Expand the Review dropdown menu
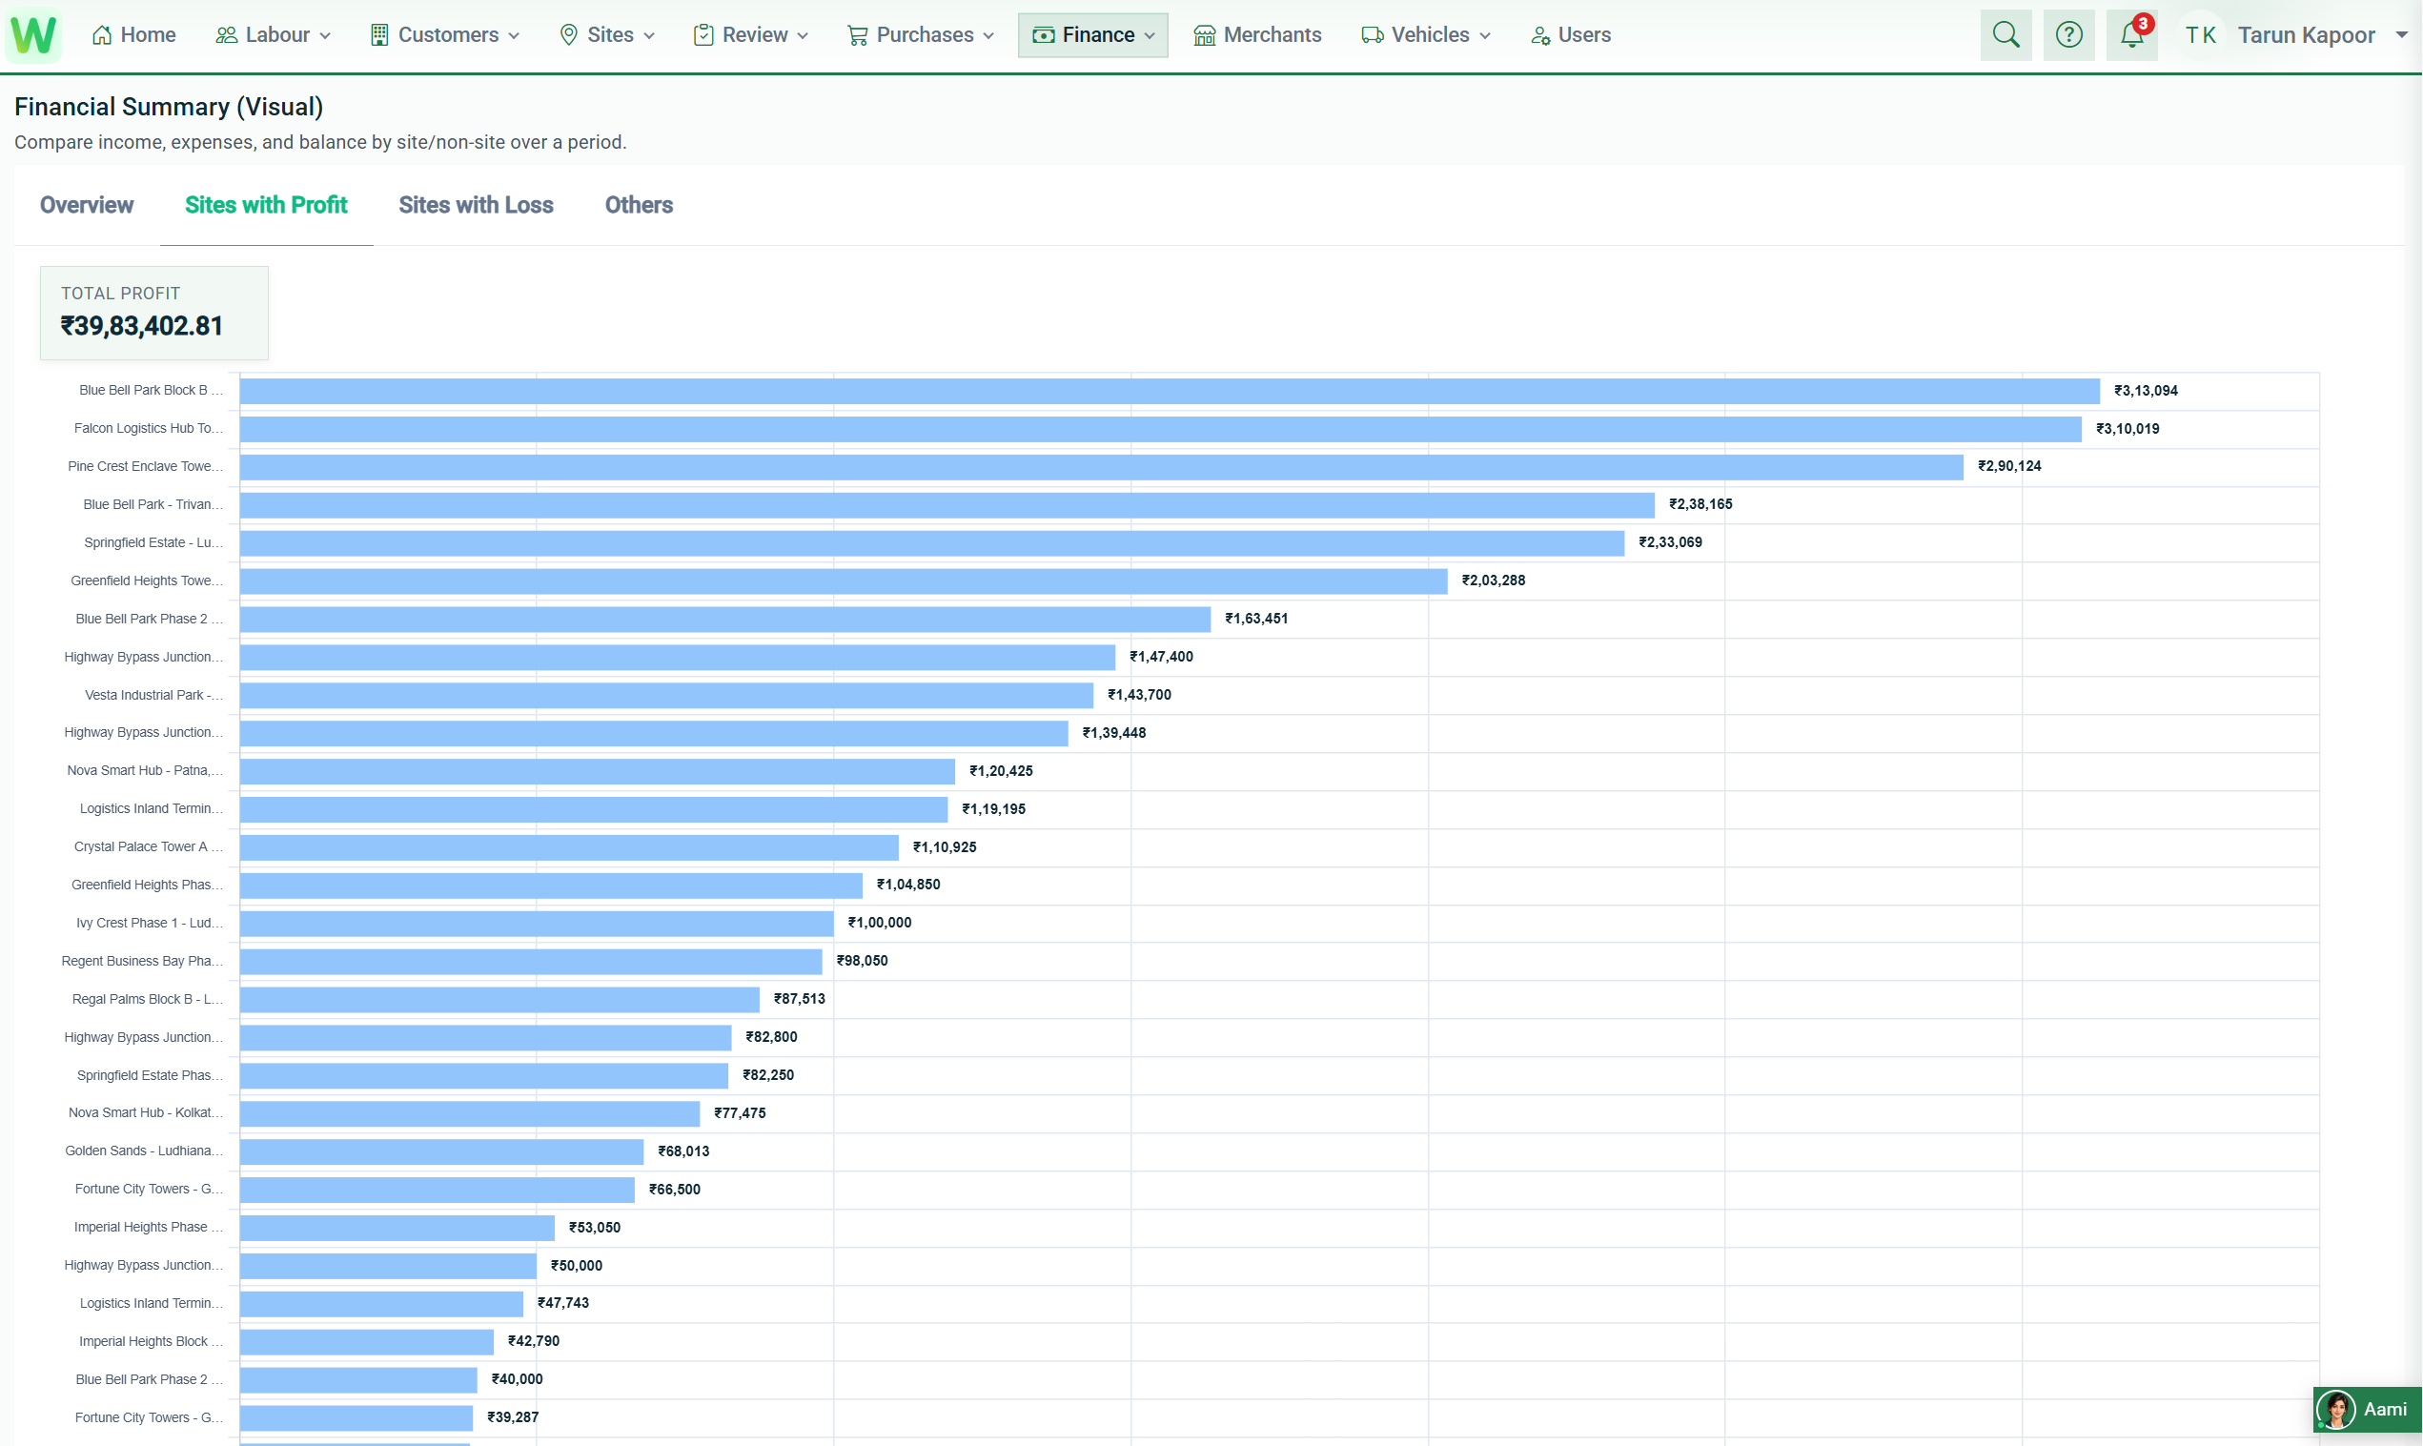The image size is (2423, 1446). 751,35
